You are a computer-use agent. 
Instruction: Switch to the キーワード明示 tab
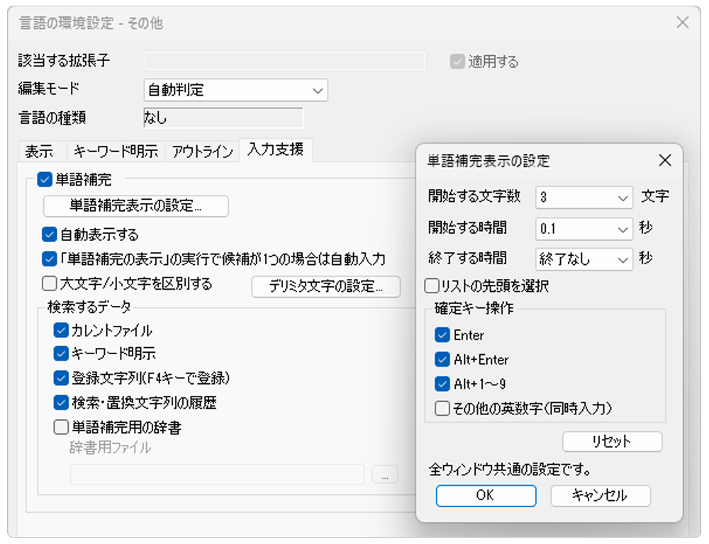coord(116,151)
